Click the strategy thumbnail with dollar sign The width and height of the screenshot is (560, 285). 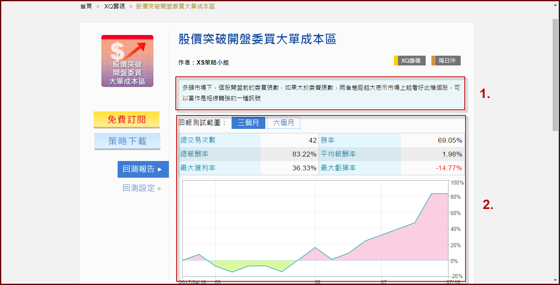[127, 61]
